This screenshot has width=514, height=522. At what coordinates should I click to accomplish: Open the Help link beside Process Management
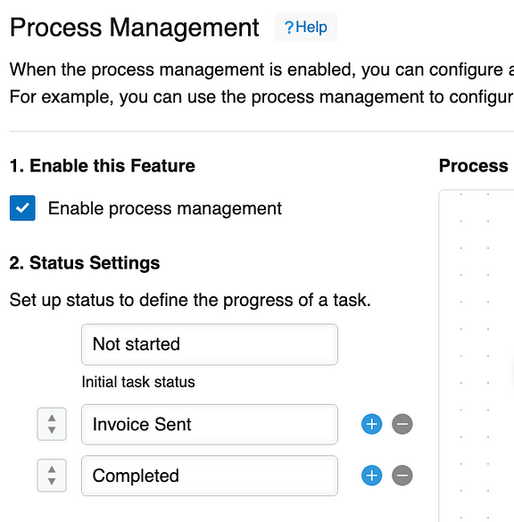click(305, 27)
